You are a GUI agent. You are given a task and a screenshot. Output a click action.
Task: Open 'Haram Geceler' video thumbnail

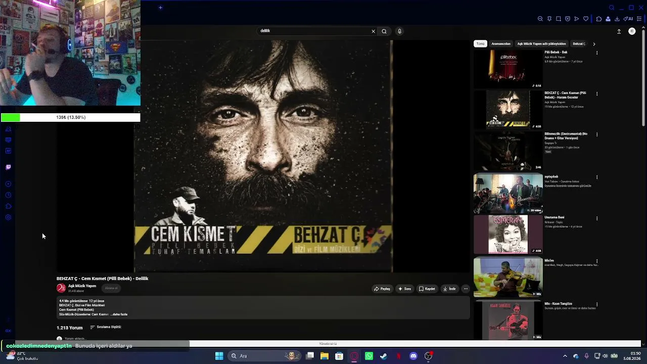click(508, 110)
